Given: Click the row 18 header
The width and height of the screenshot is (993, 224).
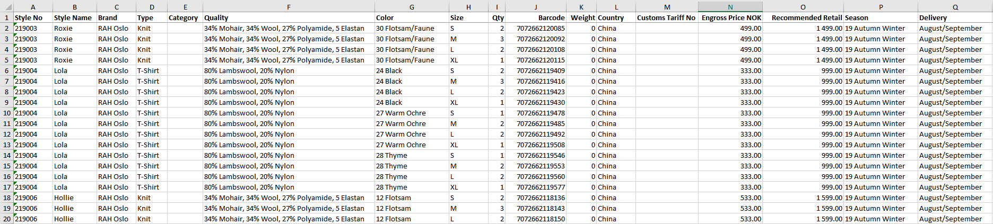Looking at the screenshot, I should coord(6,198).
